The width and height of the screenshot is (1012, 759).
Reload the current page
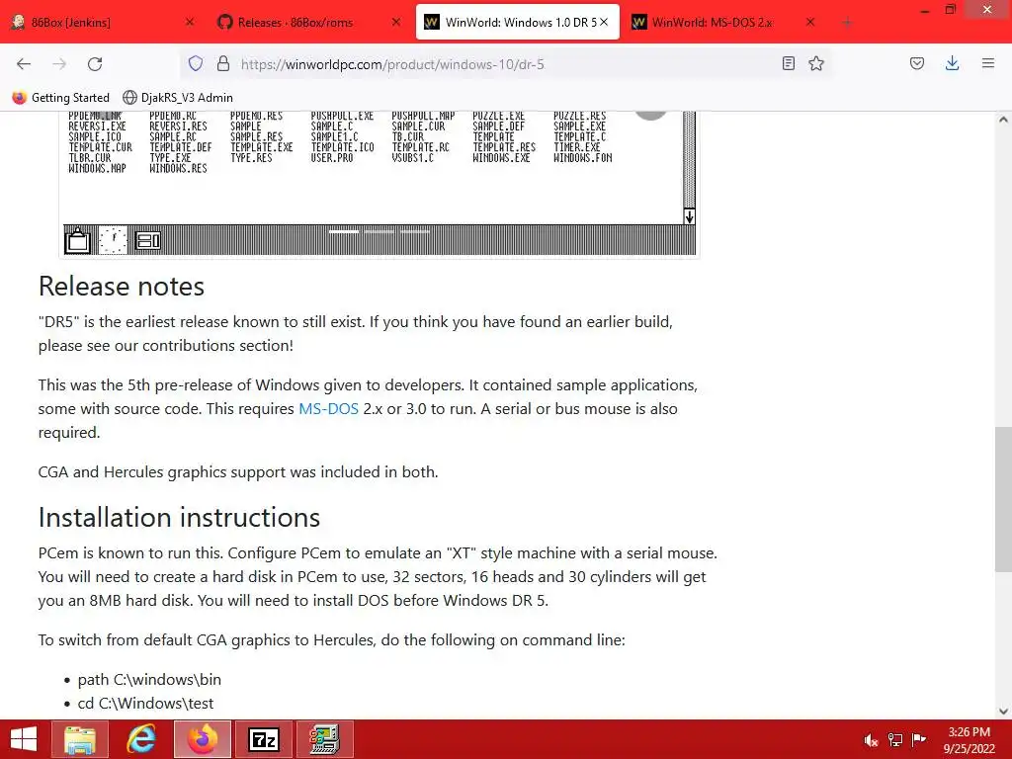95,64
